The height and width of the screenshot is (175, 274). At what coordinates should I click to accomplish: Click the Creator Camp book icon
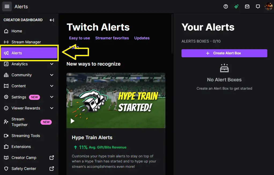pyautogui.click(x=6, y=158)
